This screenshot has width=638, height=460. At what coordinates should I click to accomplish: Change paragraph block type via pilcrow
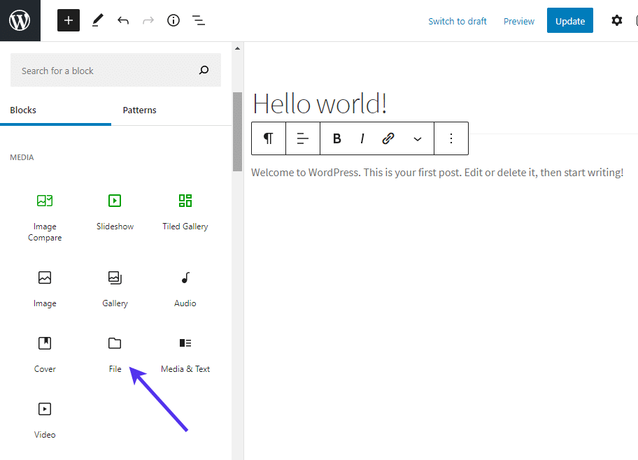click(269, 138)
